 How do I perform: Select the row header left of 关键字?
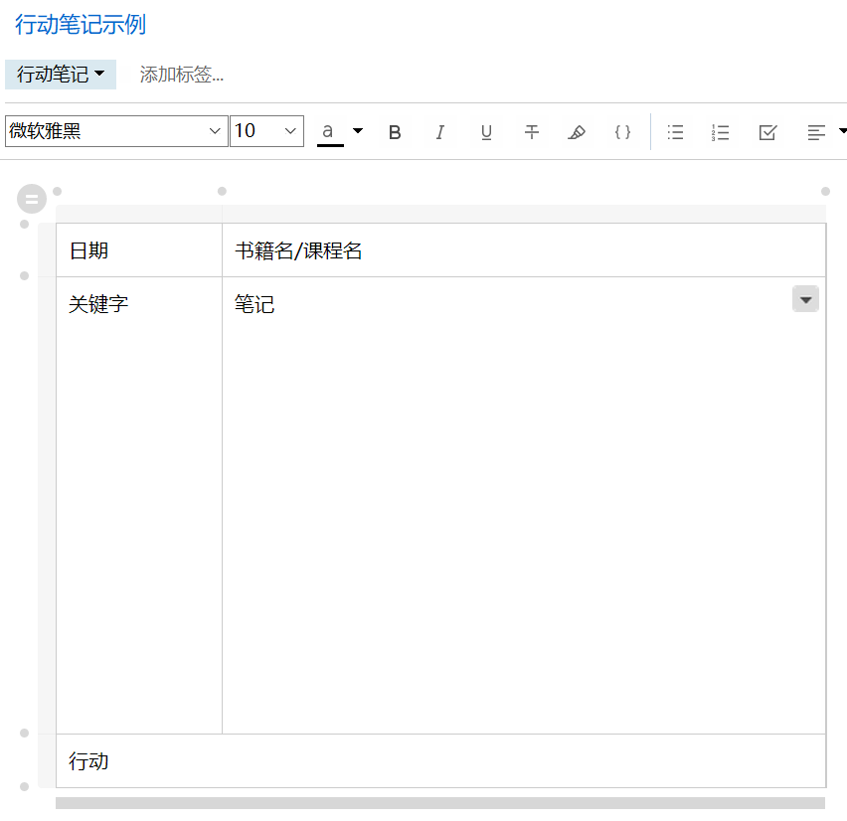pos(47,505)
